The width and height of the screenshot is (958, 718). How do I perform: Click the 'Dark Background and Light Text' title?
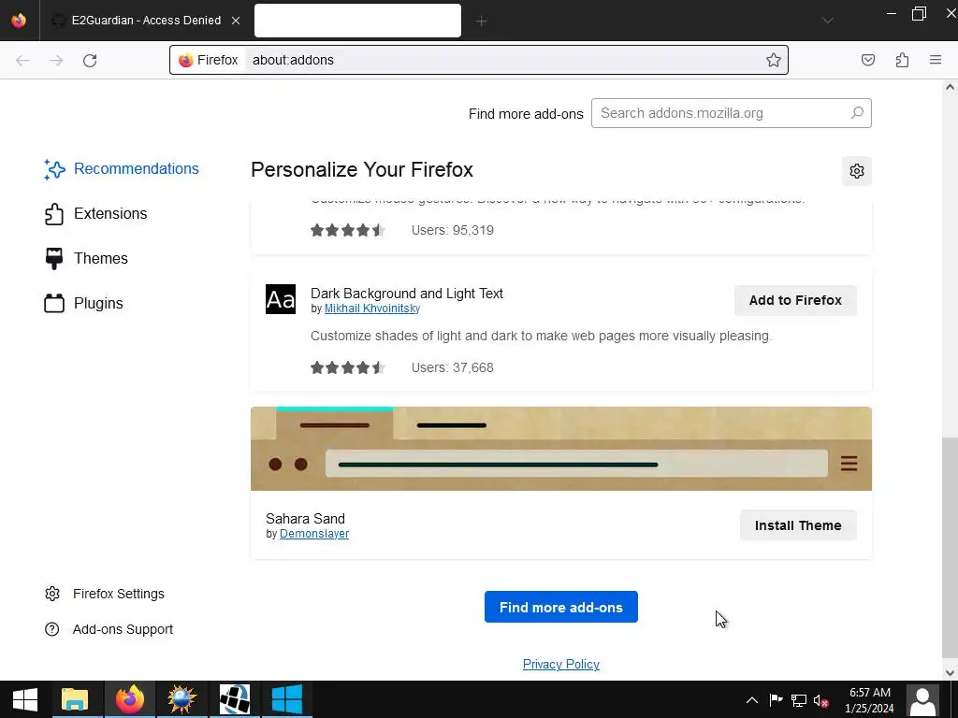tap(407, 293)
